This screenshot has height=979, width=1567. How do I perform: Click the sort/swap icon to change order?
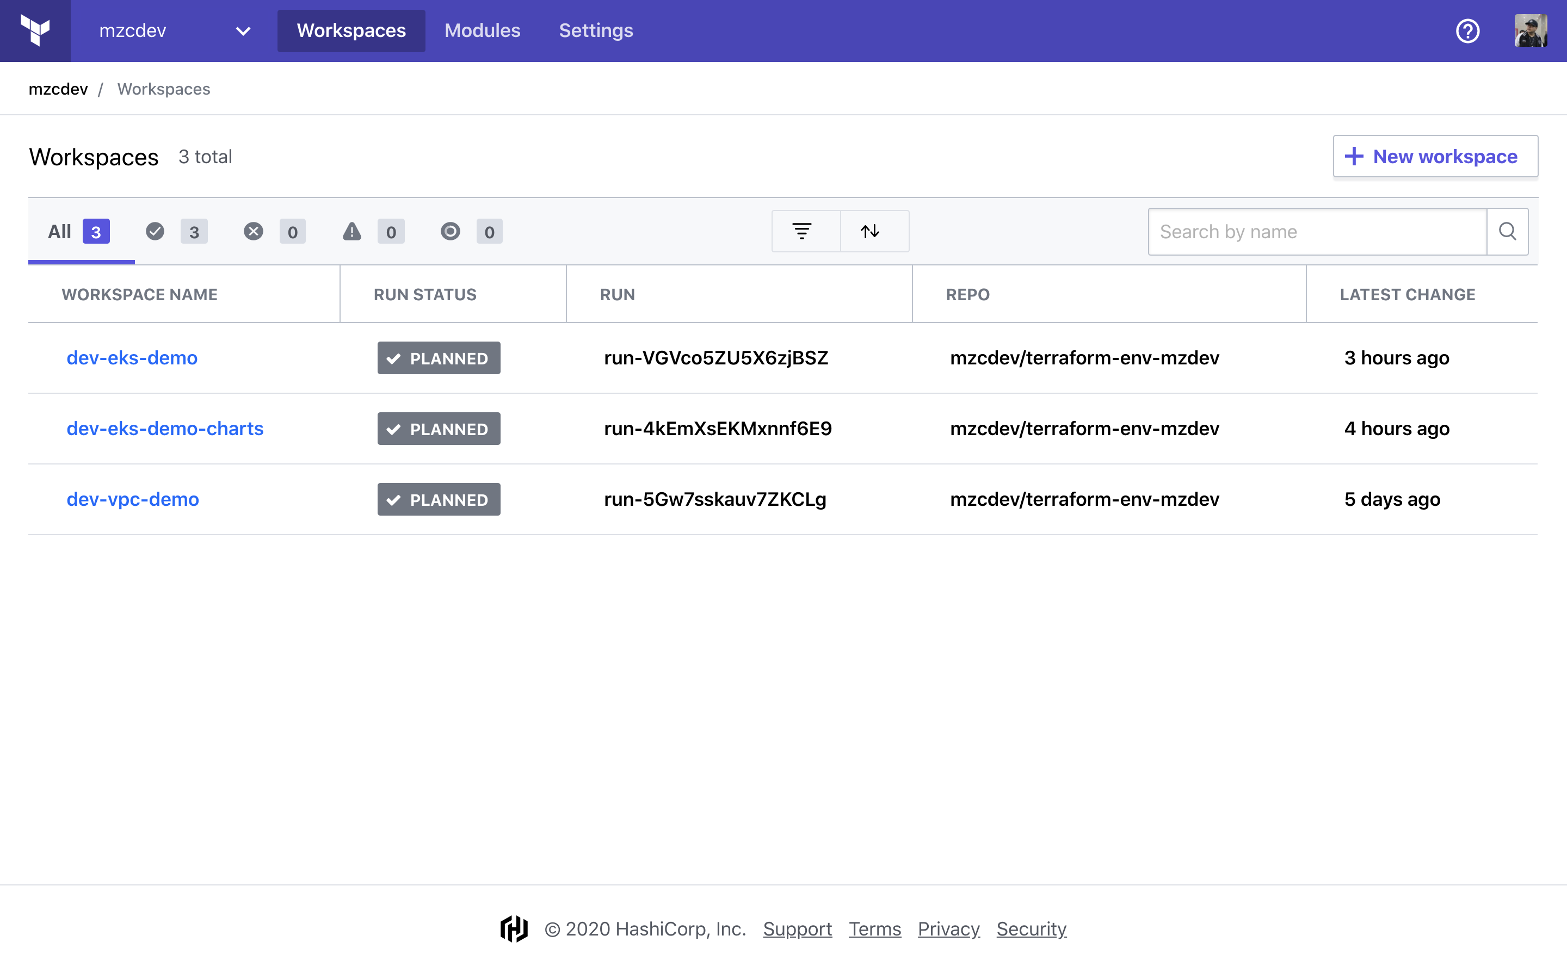tap(870, 231)
